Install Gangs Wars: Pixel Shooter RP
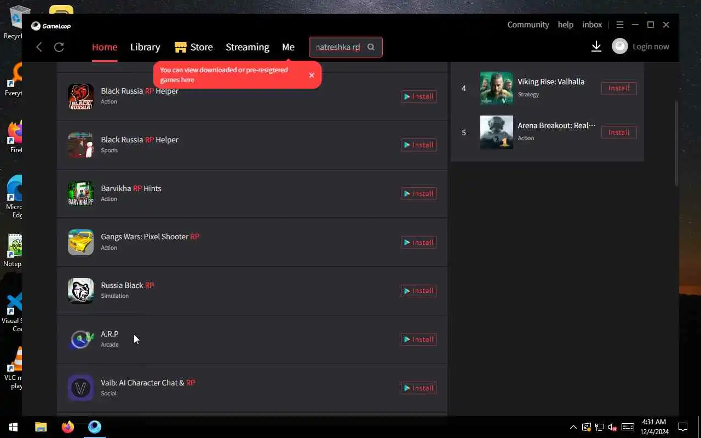Screen dimensions: 701x438 click(418, 243)
